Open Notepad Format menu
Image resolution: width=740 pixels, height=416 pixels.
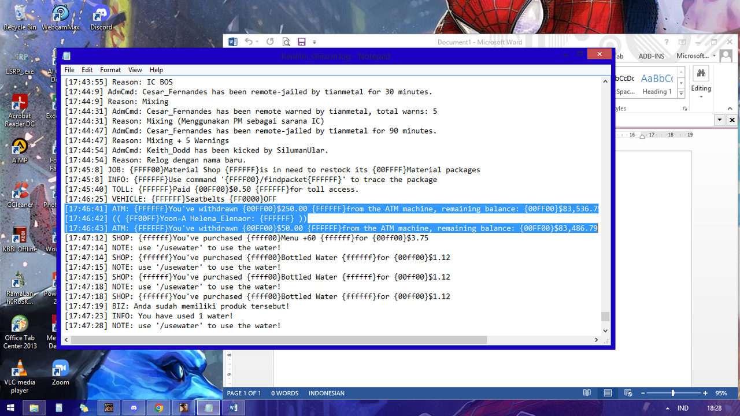click(110, 70)
